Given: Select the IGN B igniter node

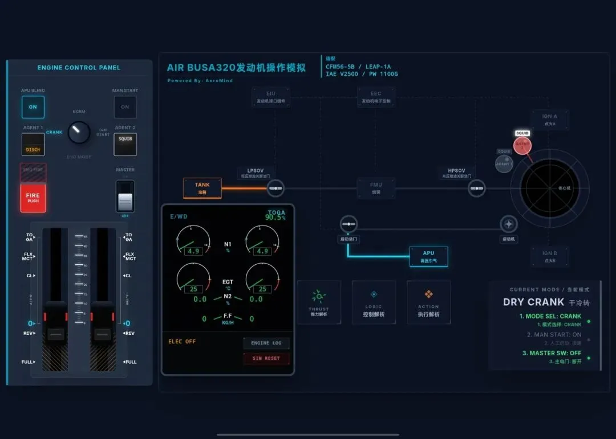Looking at the screenshot, I should coord(550,257).
